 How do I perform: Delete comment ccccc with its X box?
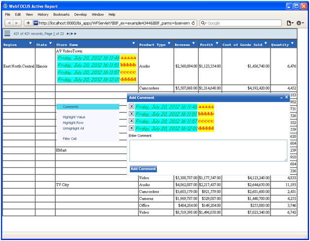(131, 121)
